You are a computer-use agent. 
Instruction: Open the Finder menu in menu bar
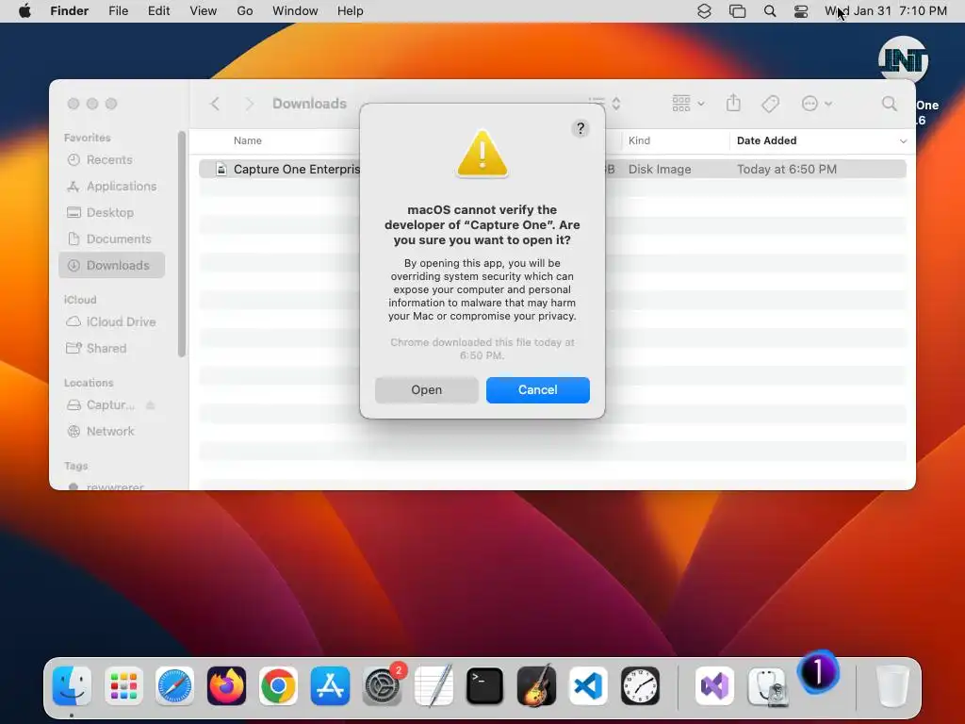70,11
